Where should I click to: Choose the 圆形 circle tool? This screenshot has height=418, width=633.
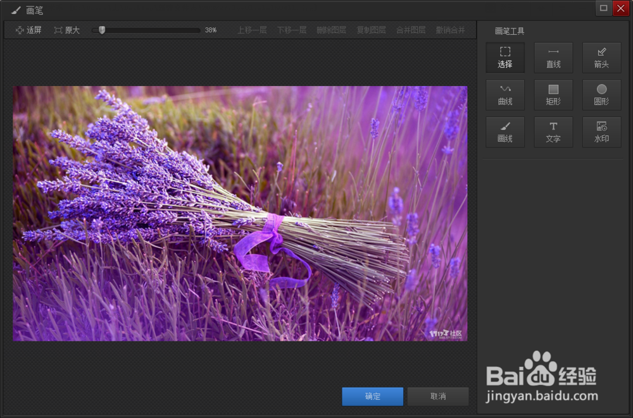(x=601, y=95)
